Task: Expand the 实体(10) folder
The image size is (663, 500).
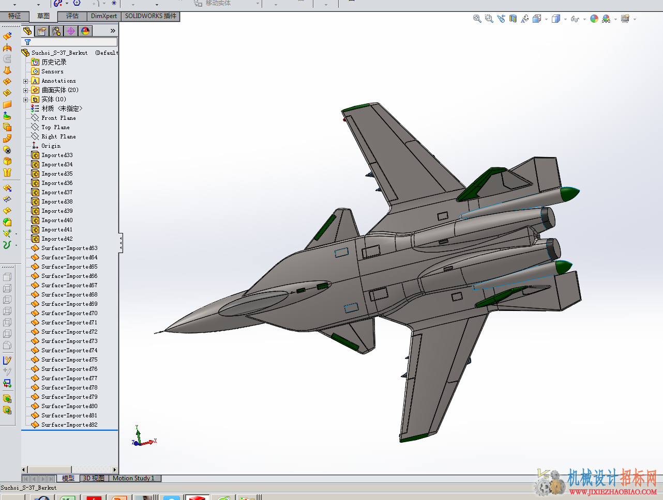Action: pos(25,100)
